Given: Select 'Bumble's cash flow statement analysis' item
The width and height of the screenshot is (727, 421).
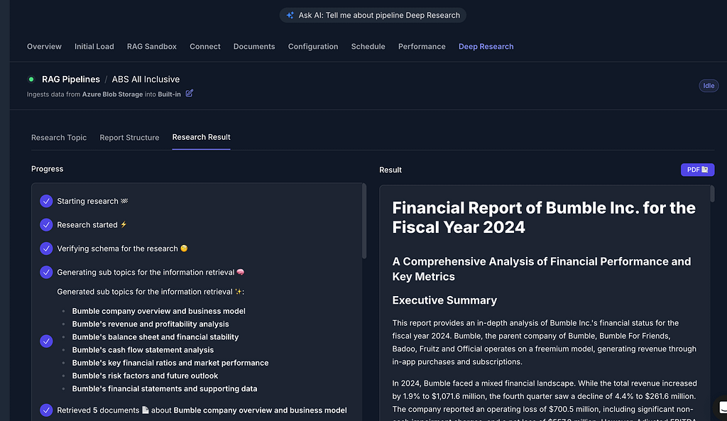Looking at the screenshot, I should 143,350.
